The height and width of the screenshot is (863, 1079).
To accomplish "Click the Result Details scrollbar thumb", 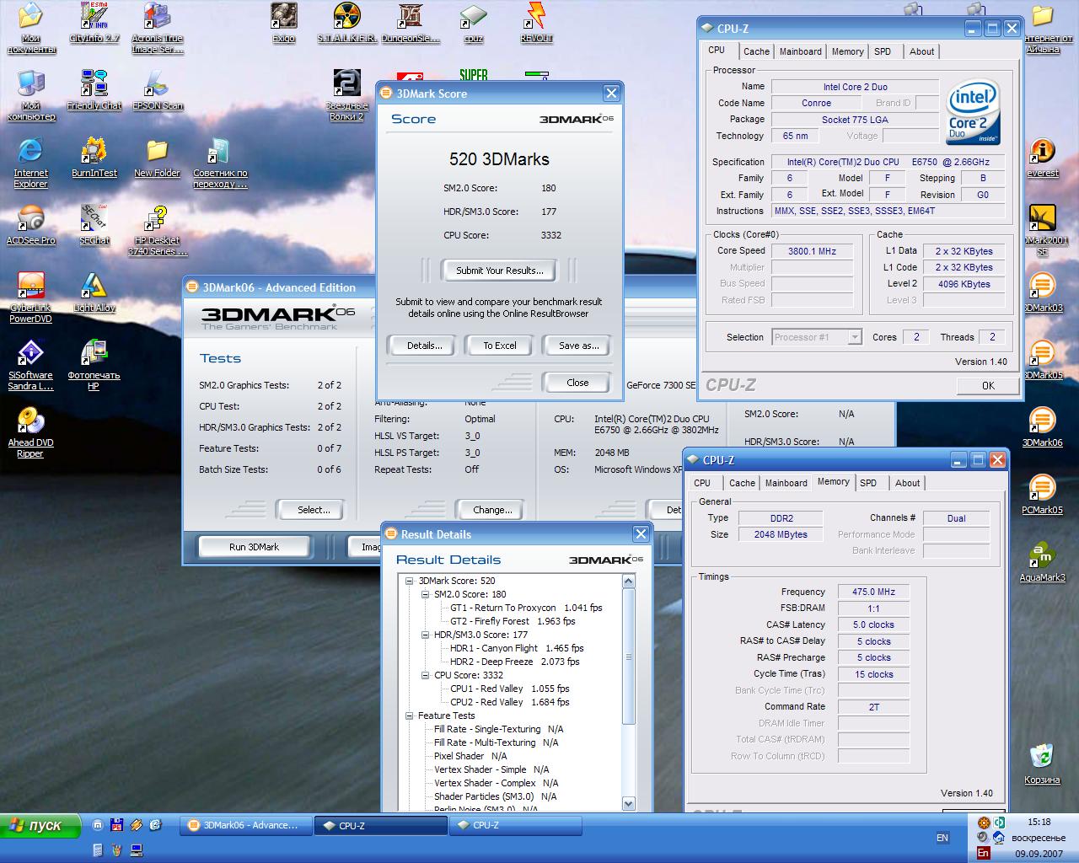I will click(628, 657).
